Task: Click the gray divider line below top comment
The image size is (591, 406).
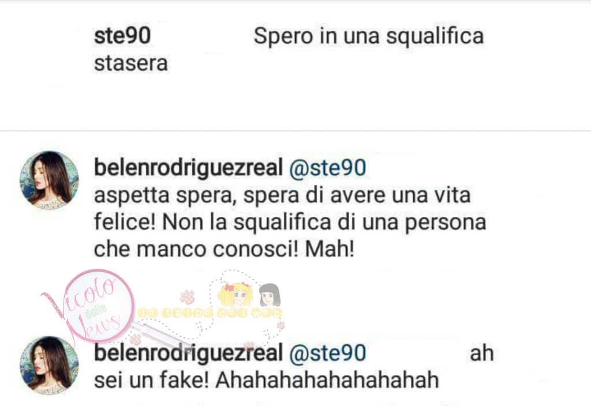Action: (295, 131)
